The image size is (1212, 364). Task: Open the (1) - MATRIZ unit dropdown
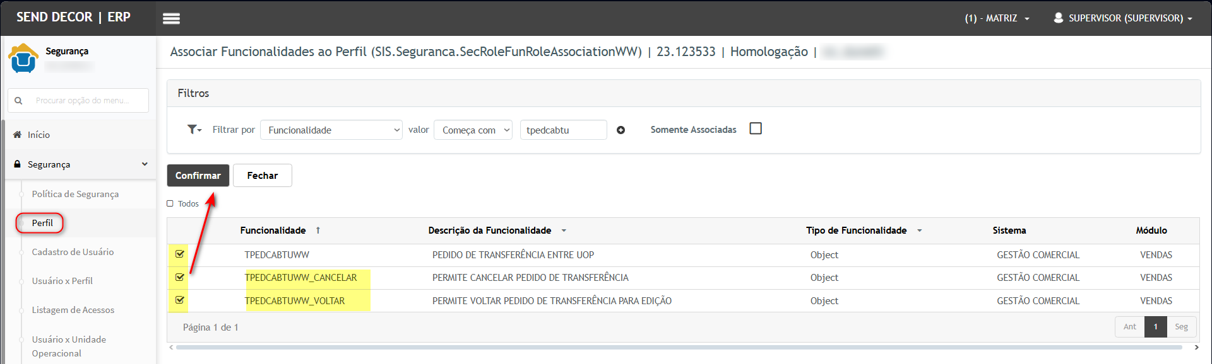pyautogui.click(x=997, y=18)
